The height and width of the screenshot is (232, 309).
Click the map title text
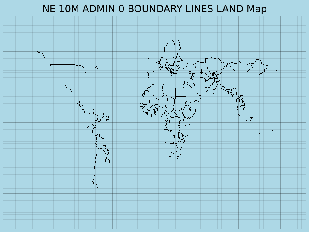point(154,9)
